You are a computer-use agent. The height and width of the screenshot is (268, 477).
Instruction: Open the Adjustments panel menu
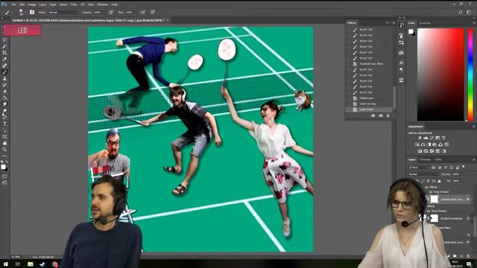[474, 127]
